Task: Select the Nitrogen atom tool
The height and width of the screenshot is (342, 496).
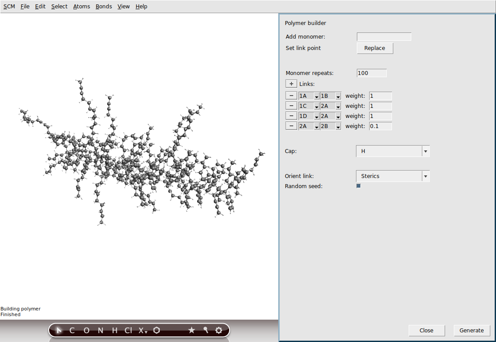Action: [x=100, y=330]
